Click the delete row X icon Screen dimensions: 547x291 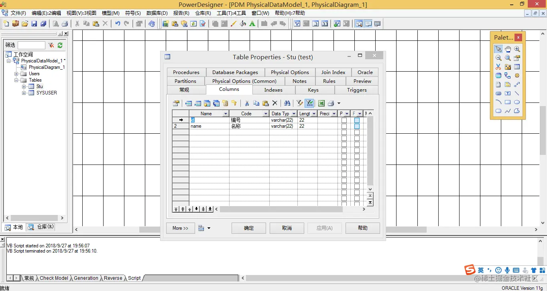pyautogui.click(x=275, y=103)
